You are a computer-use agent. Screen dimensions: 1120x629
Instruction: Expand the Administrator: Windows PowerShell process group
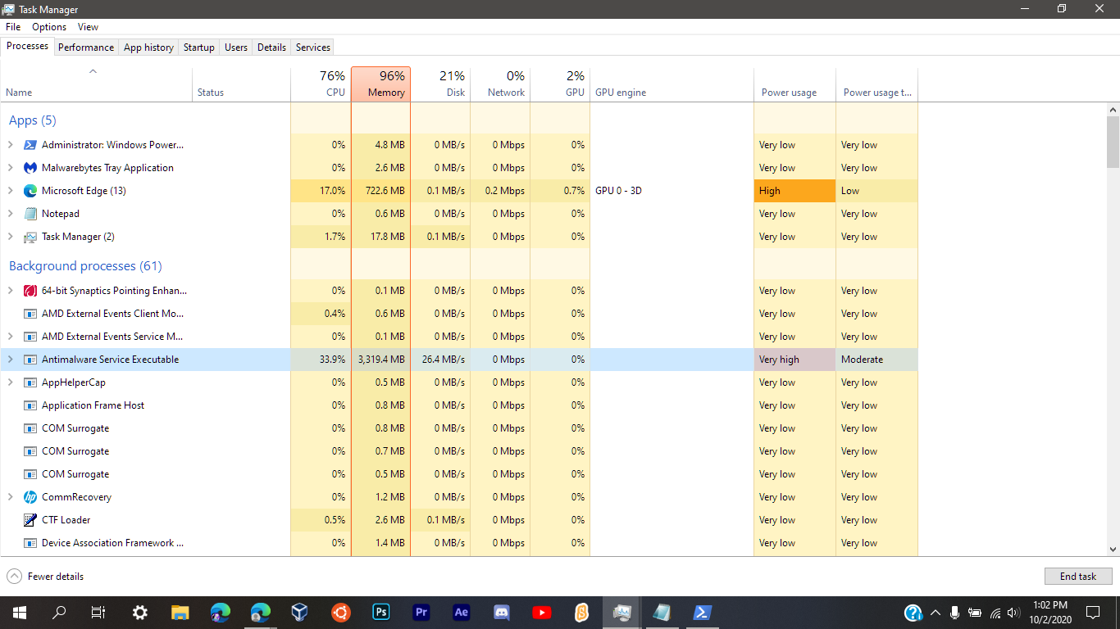pos(11,145)
